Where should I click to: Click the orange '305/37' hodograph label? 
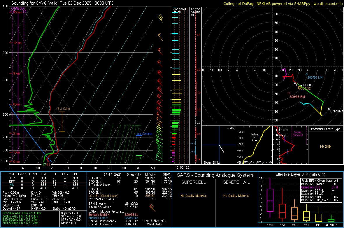[x=306, y=89]
